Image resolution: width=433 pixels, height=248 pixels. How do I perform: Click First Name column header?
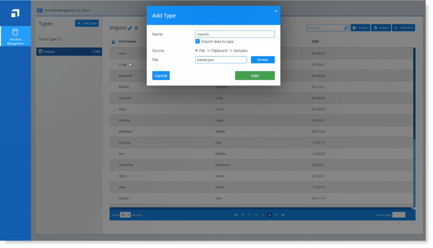[127, 41]
